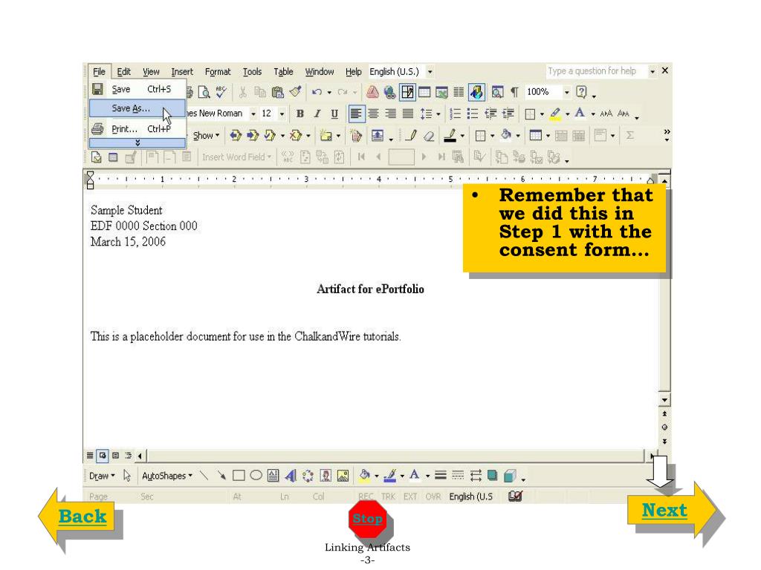Open the Help menu

click(353, 72)
